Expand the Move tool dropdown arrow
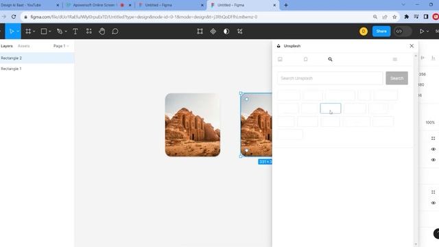 pyautogui.click(x=18, y=32)
